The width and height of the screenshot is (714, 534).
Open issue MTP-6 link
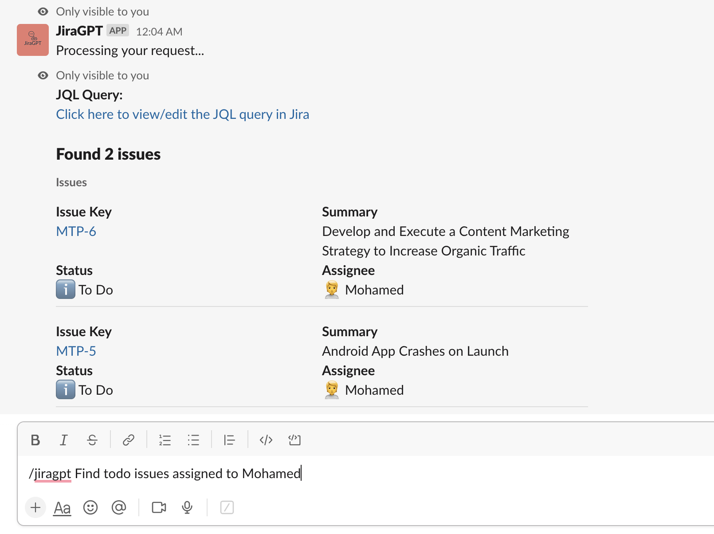[x=76, y=232]
